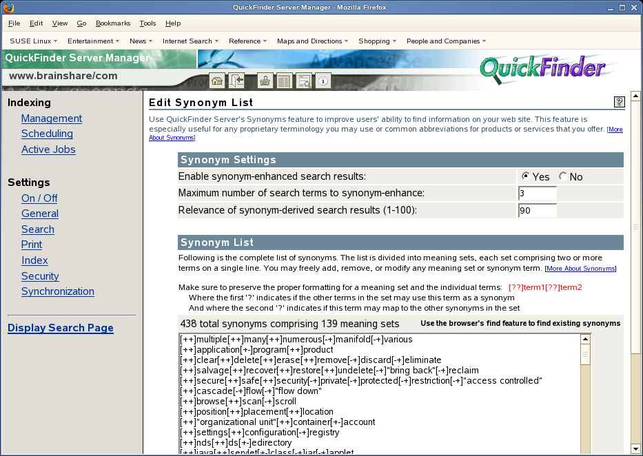This screenshot has width=643, height=456.
Task: Select No for synonym-enhanced results
Action: 562,176
